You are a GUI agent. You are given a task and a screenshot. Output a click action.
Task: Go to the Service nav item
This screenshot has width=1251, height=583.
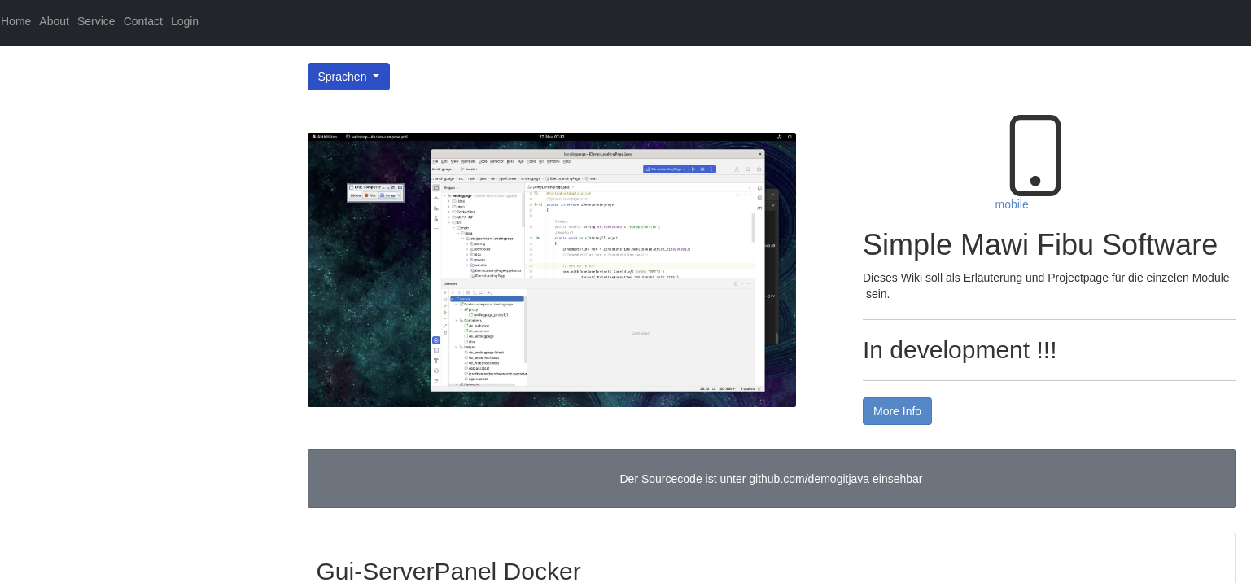tap(96, 21)
